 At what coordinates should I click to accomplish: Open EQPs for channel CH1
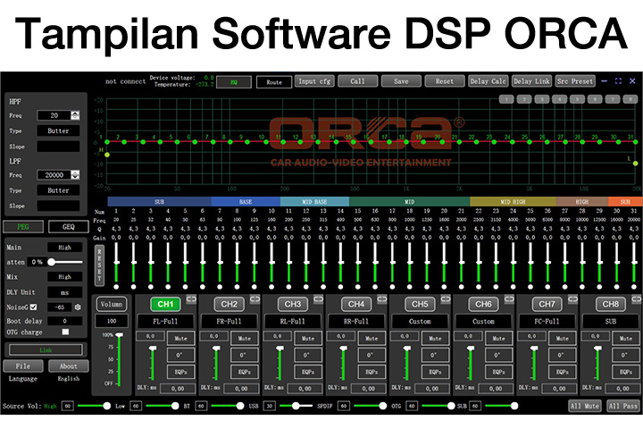pos(180,372)
